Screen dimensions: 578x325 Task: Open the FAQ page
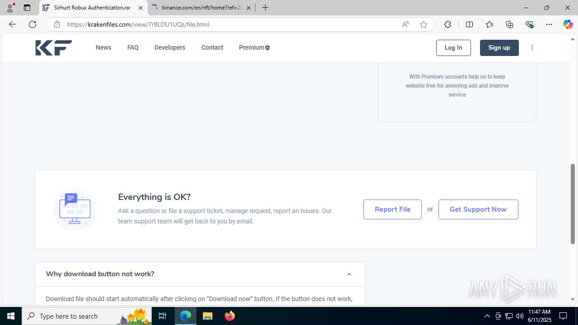click(133, 47)
